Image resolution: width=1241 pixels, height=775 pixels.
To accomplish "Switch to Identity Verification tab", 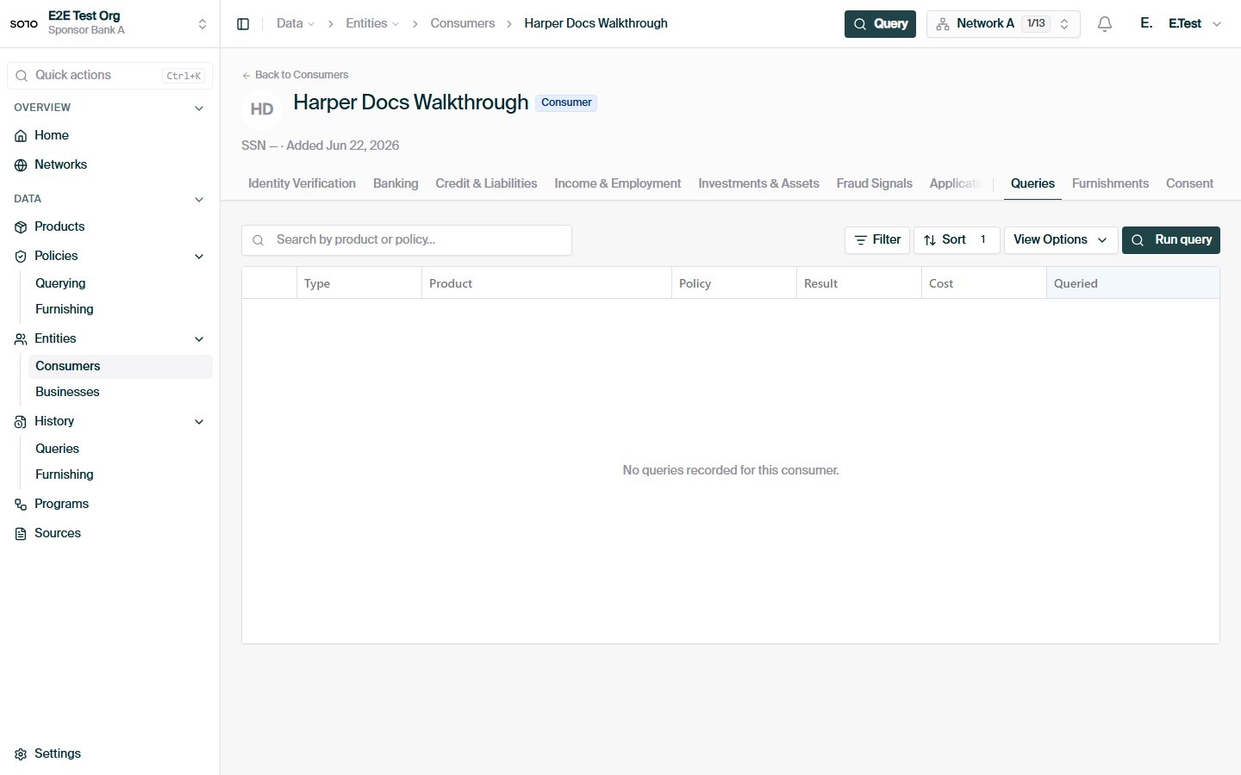I will pos(302,183).
